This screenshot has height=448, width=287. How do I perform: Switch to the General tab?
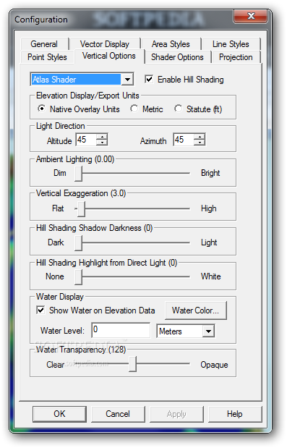click(44, 44)
